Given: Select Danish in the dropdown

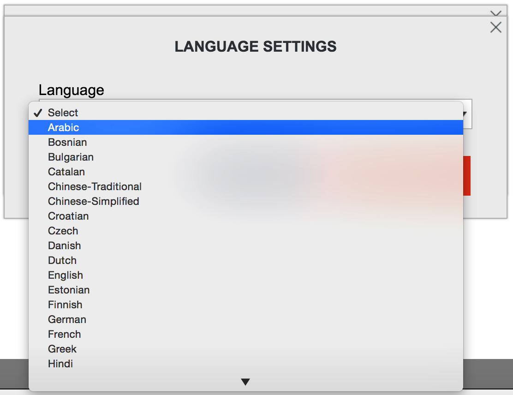Looking at the screenshot, I should [246, 245].
